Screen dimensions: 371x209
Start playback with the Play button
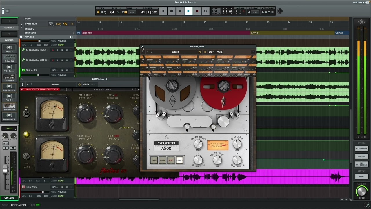188,11
